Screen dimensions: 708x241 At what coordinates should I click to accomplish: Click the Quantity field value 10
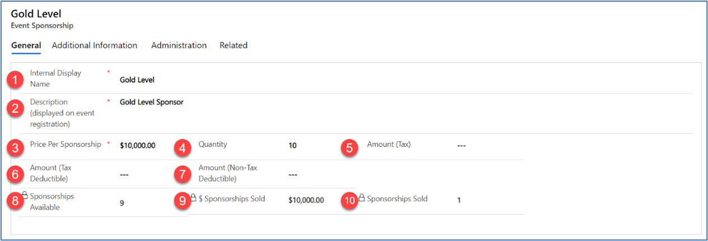coord(292,146)
